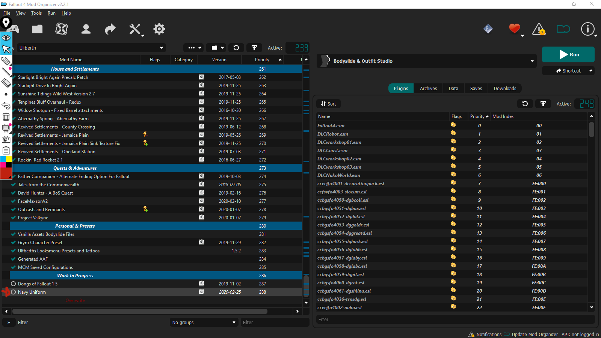Screen dimensions: 601x338
Task: Open the Bodyslide & Outfit Studio executable dropdown
Action: coord(427,61)
